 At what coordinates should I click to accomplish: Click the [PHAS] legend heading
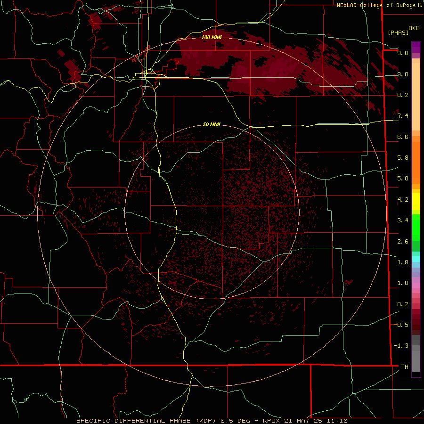398,33
